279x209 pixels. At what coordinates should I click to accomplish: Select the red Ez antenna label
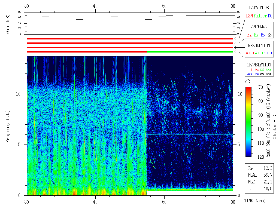point(249,35)
